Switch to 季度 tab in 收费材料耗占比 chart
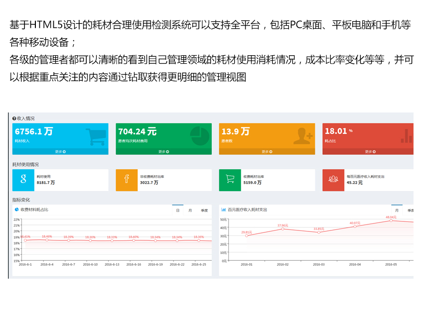 204,211
